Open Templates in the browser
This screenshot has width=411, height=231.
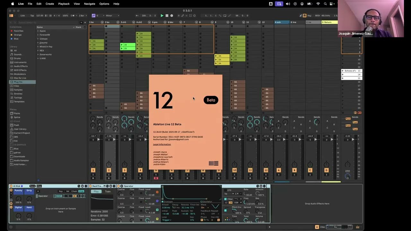(x=19, y=101)
